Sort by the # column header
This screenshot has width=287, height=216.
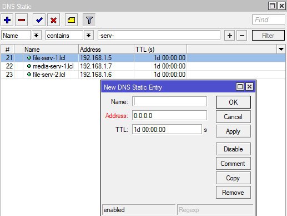pos(8,50)
